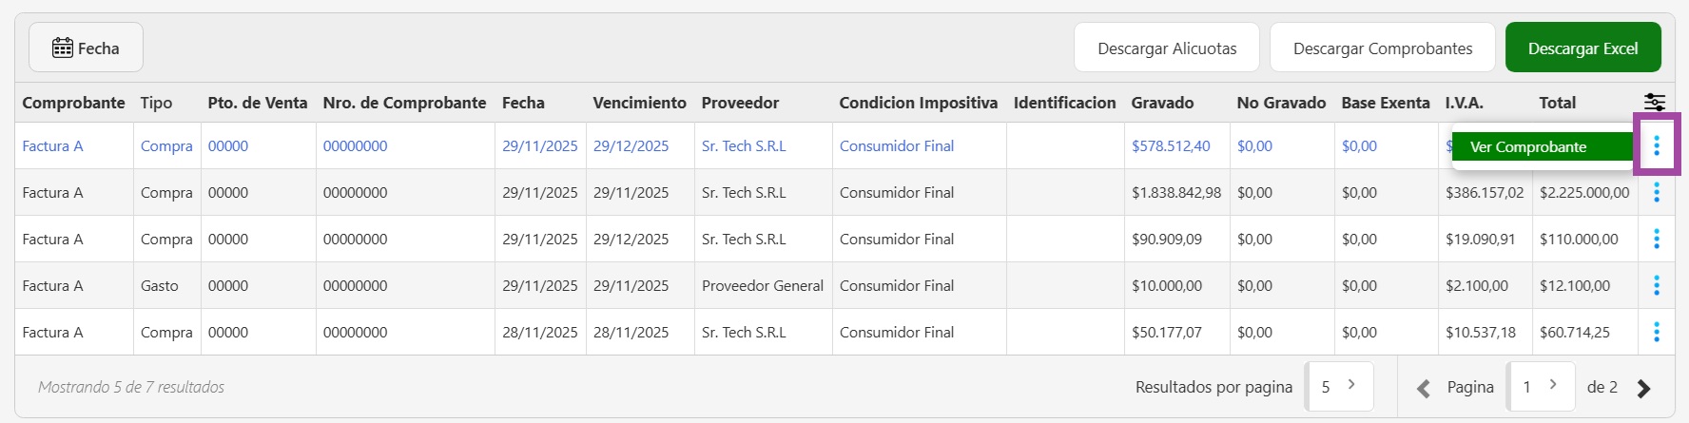Open the column settings filter icon
The height and width of the screenshot is (423, 1689).
(x=1655, y=103)
